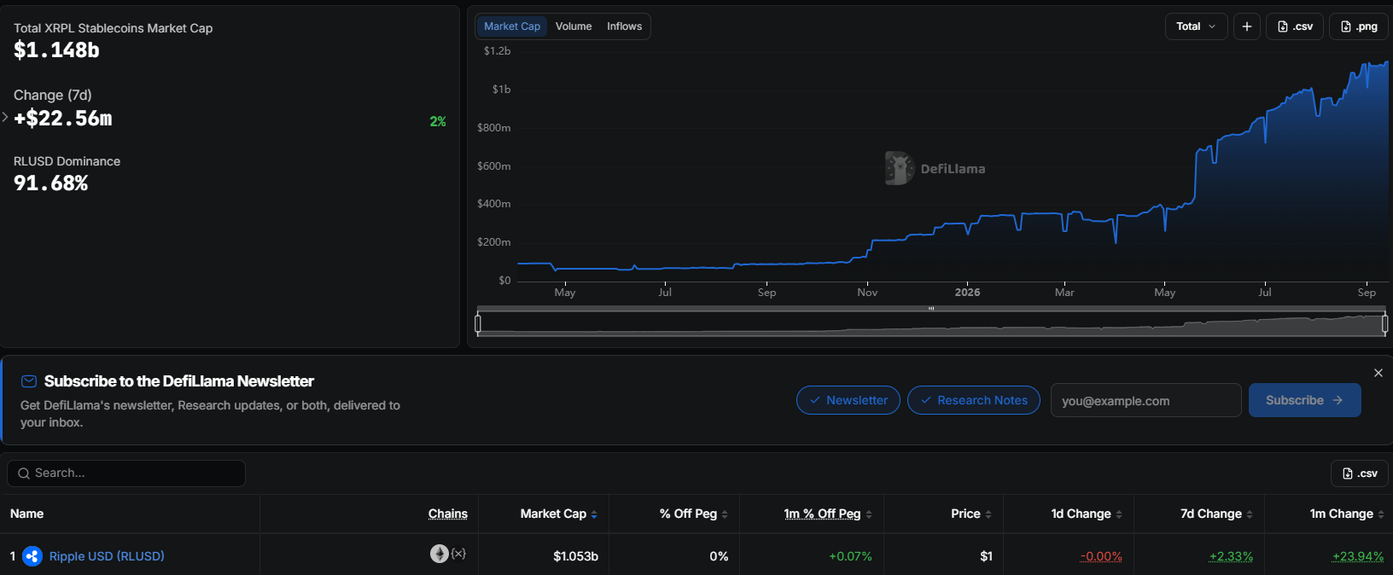This screenshot has height=575, width=1393.
Task: Click the +0.07% 1m off peg value
Action: [850, 556]
